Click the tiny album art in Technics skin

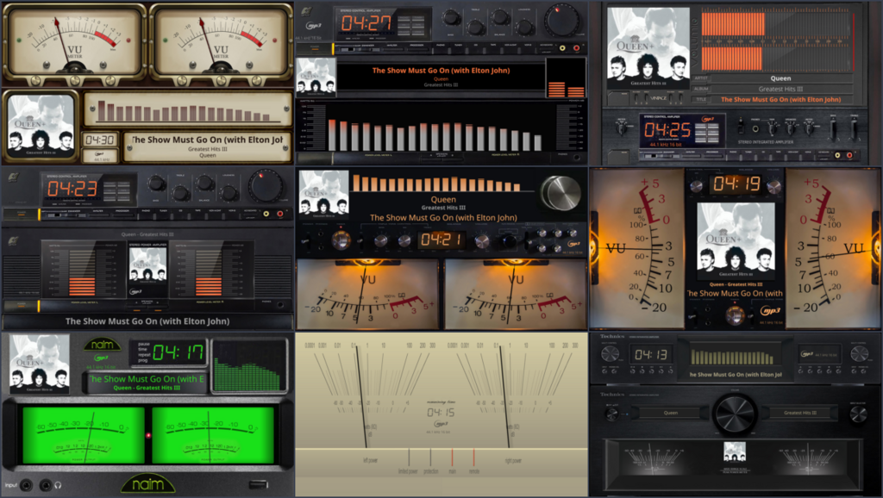point(735,452)
